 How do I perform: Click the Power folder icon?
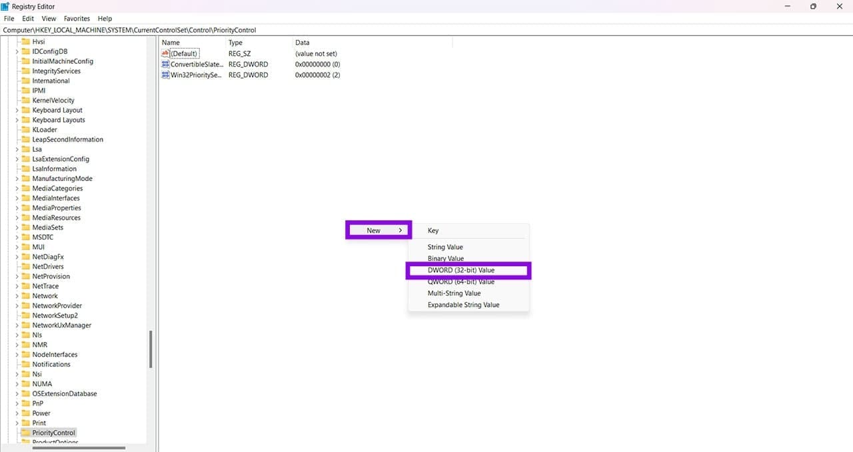point(26,413)
